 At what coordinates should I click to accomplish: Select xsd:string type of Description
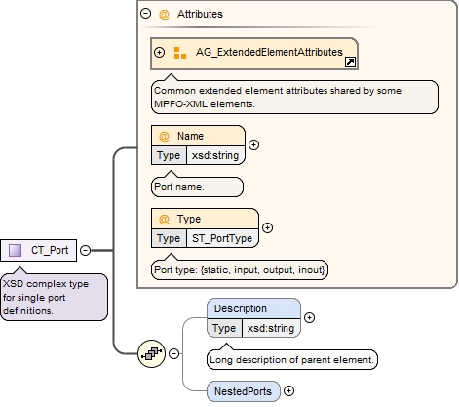[x=271, y=328]
